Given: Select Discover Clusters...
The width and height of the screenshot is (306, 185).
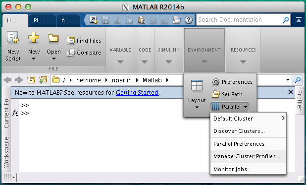Looking at the screenshot, I should [248, 131].
